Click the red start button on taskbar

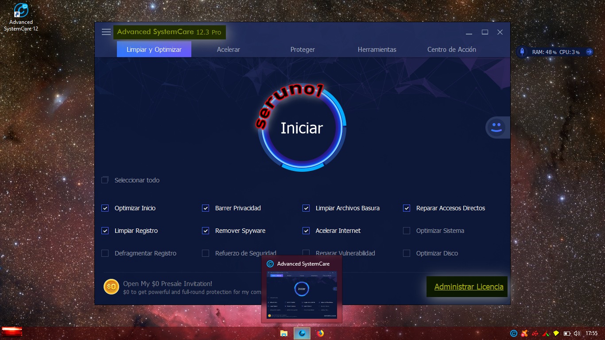tap(12, 331)
